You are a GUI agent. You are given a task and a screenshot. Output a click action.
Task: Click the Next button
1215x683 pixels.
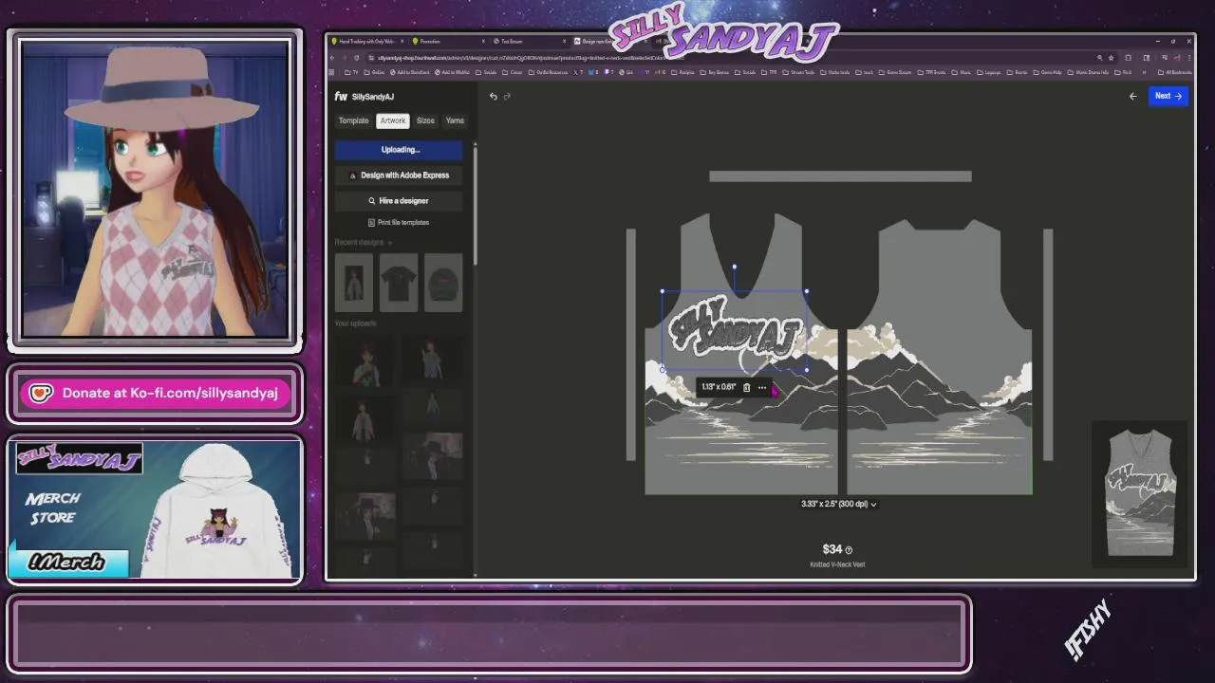point(1168,96)
